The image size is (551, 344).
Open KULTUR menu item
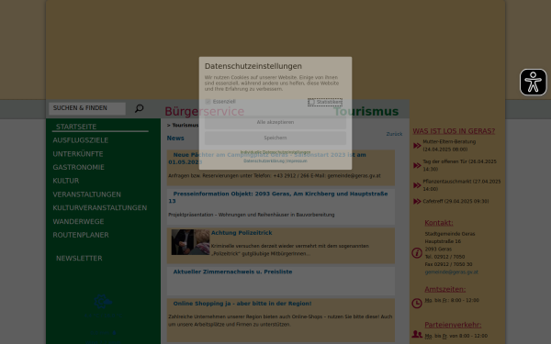pyautogui.click(x=66, y=181)
